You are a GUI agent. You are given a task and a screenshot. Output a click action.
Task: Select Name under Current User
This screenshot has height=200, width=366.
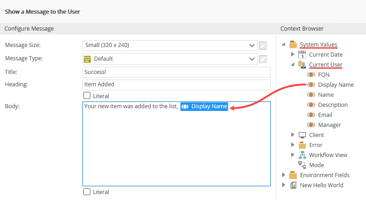[326, 95]
